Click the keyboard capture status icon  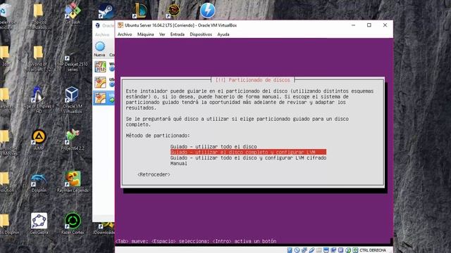point(355,250)
